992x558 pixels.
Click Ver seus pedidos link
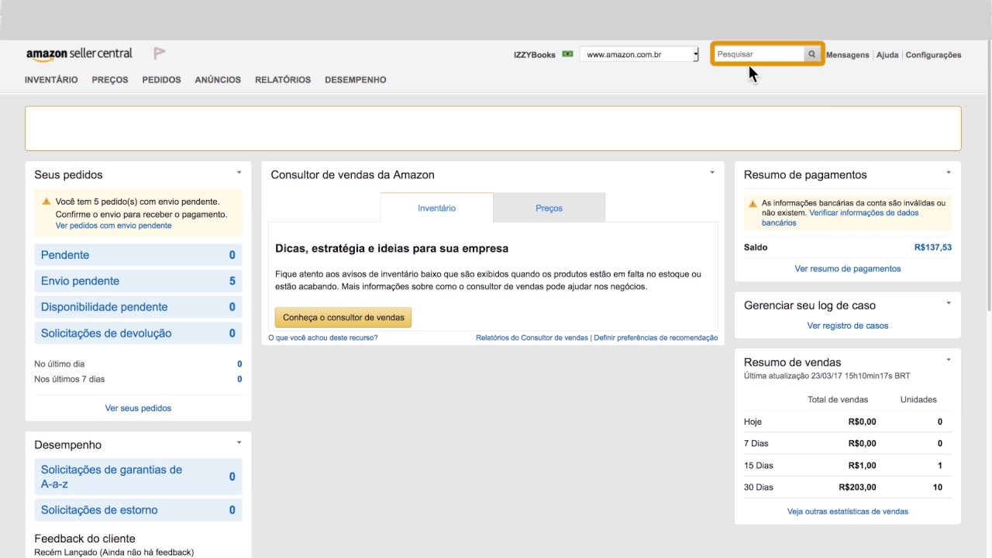[138, 408]
